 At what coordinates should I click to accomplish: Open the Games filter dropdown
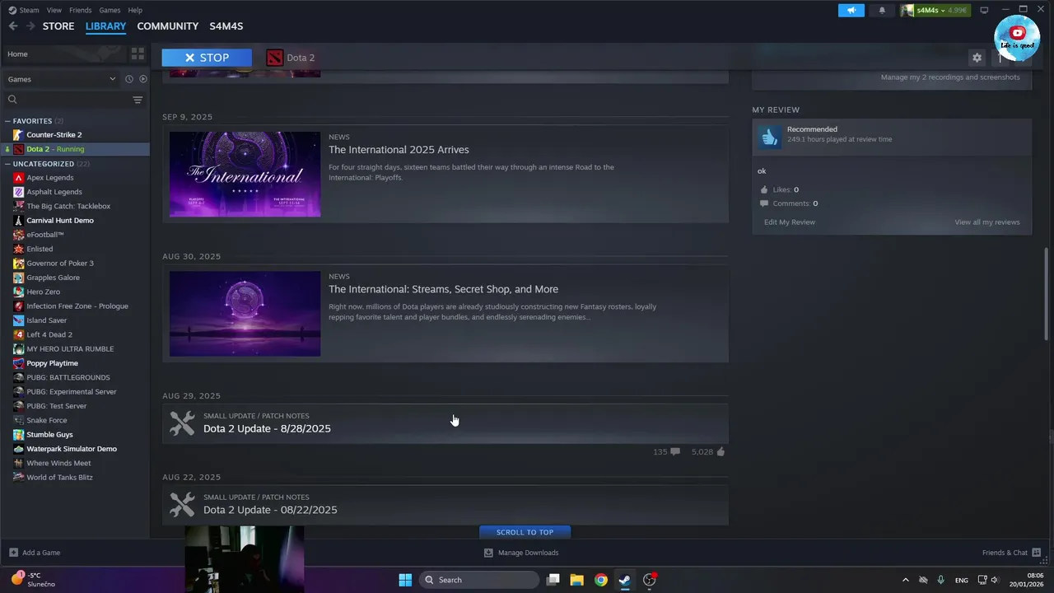tap(62, 79)
